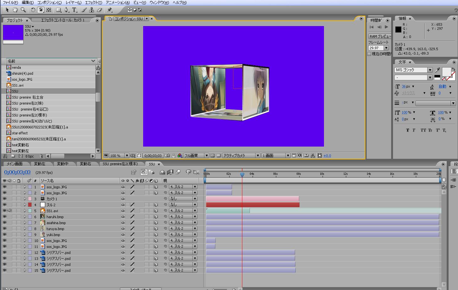Select the Type text tool

click(x=74, y=10)
